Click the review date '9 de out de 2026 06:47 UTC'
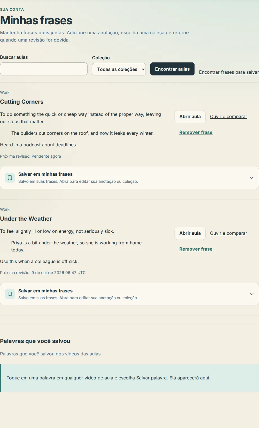 pyautogui.click(x=59, y=273)
